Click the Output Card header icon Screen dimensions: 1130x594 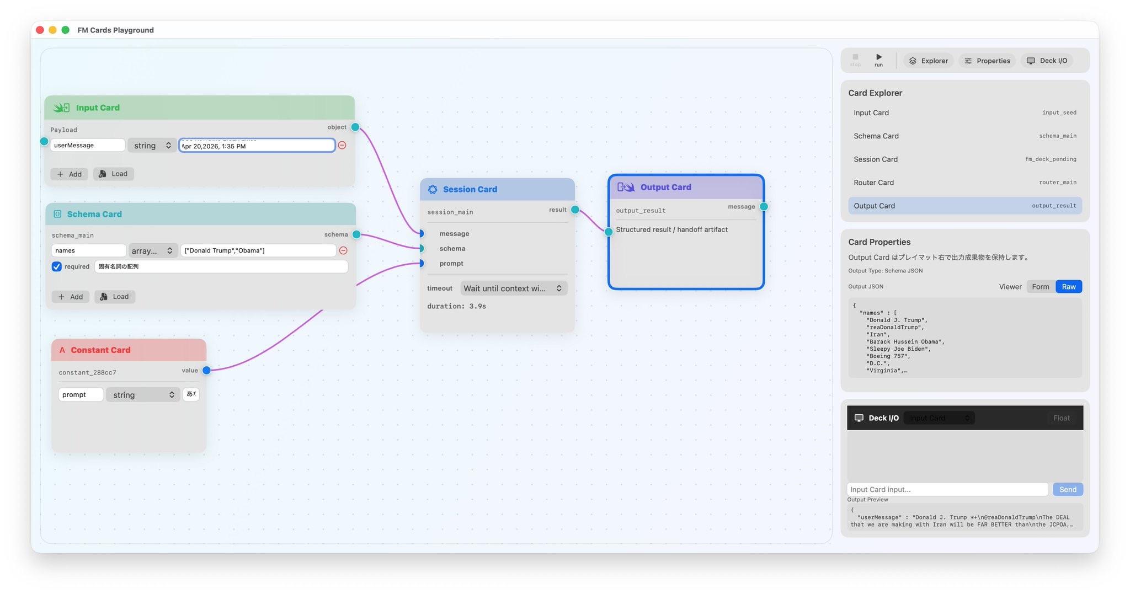625,187
